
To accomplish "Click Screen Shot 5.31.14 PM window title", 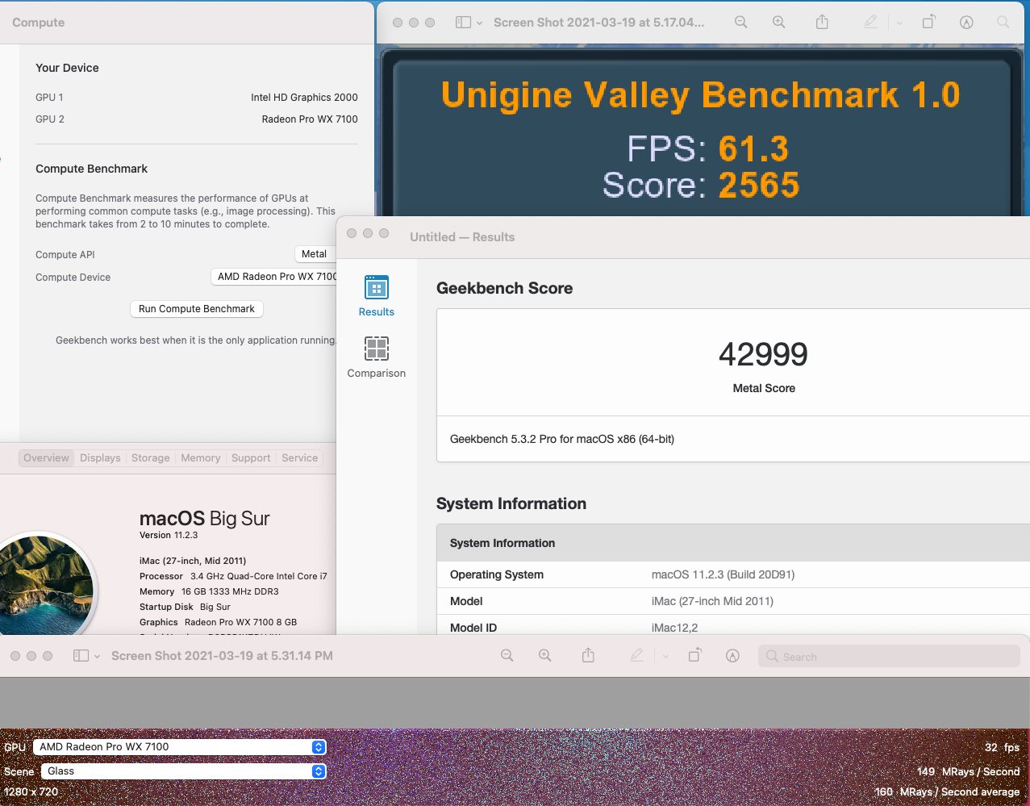I will tap(222, 656).
